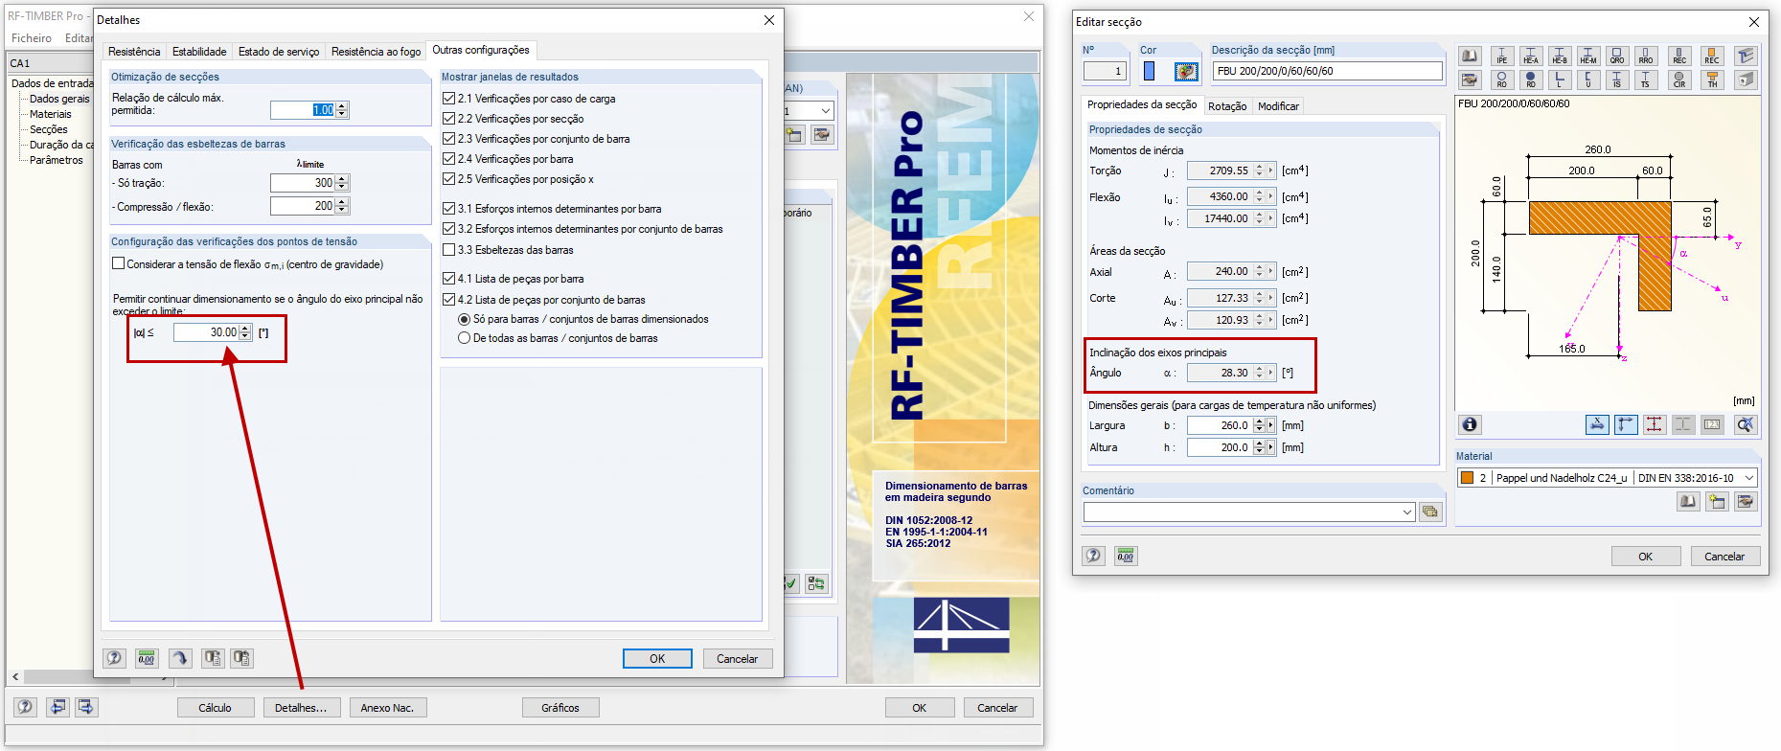Toggle principal axes display icon in section preview

click(x=1626, y=424)
